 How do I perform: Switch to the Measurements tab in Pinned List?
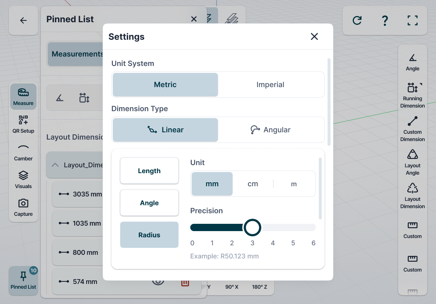coord(76,54)
